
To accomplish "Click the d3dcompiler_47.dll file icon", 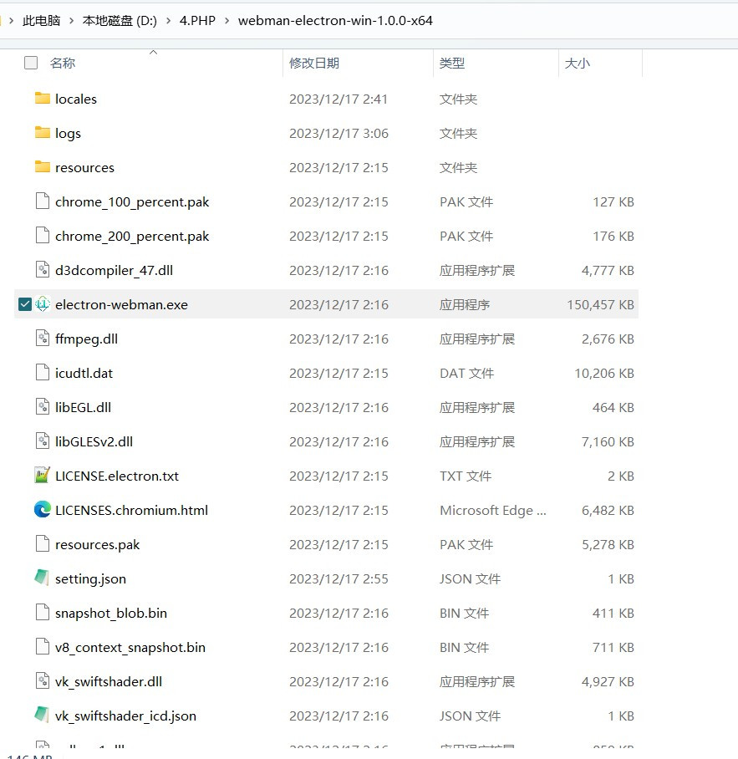I will click(43, 270).
